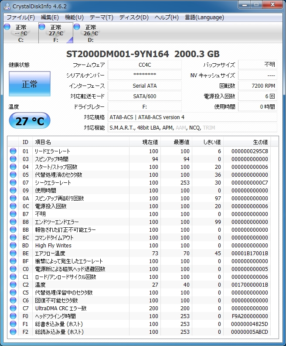
Task: Click status orb for B8 エンドツーエンドエラー
Action: click(13, 222)
